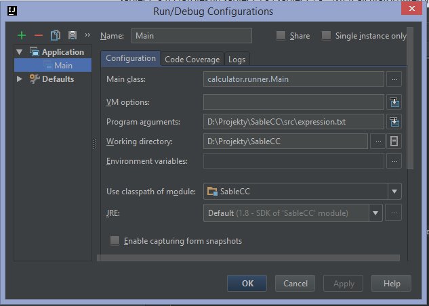Open the Logs tab
The image size is (429, 306).
pos(237,60)
